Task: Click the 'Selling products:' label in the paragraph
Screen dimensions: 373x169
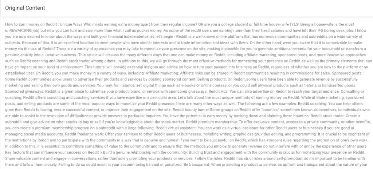Action: pos(212,79)
